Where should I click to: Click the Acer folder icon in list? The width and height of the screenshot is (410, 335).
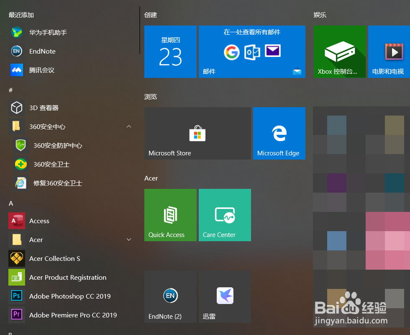point(17,240)
